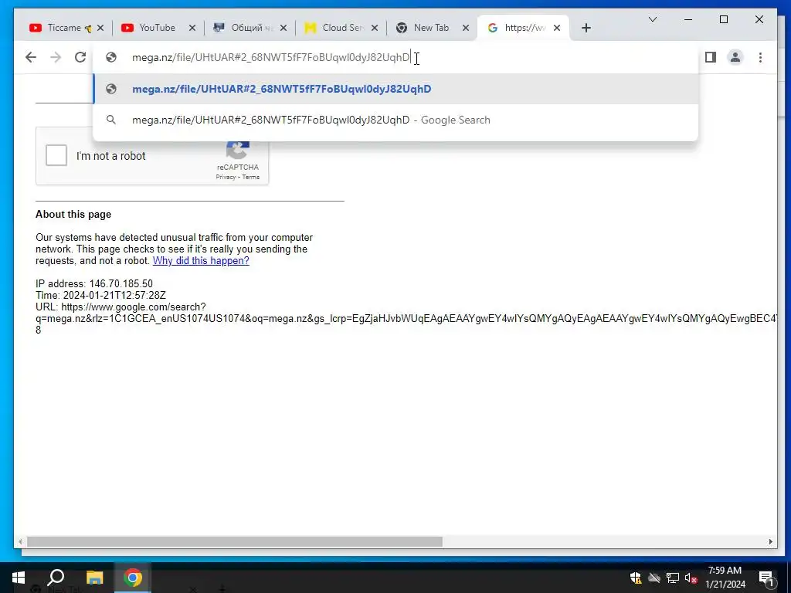Click the address bar mega.nz URL text
This screenshot has width=791, height=593.
pos(271,57)
